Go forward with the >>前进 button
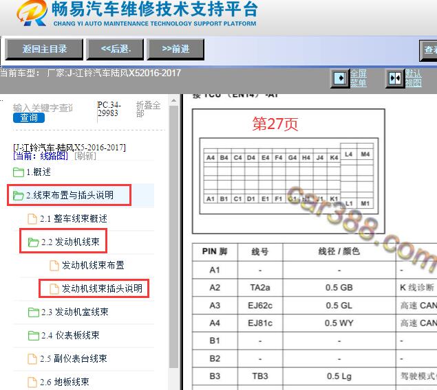 tap(175, 49)
